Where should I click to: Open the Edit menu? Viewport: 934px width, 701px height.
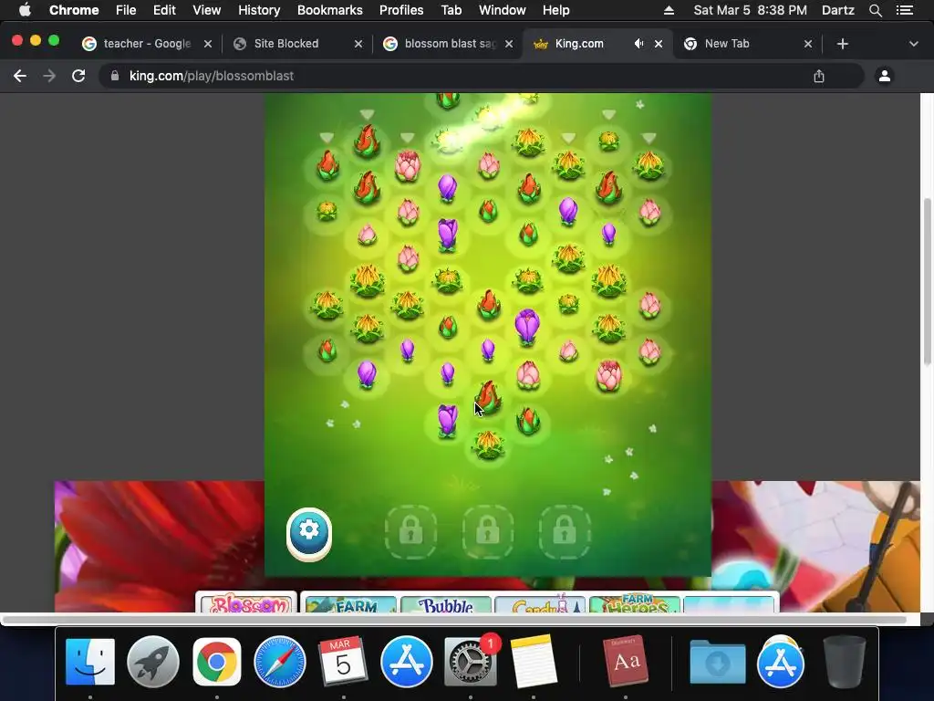[164, 10]
